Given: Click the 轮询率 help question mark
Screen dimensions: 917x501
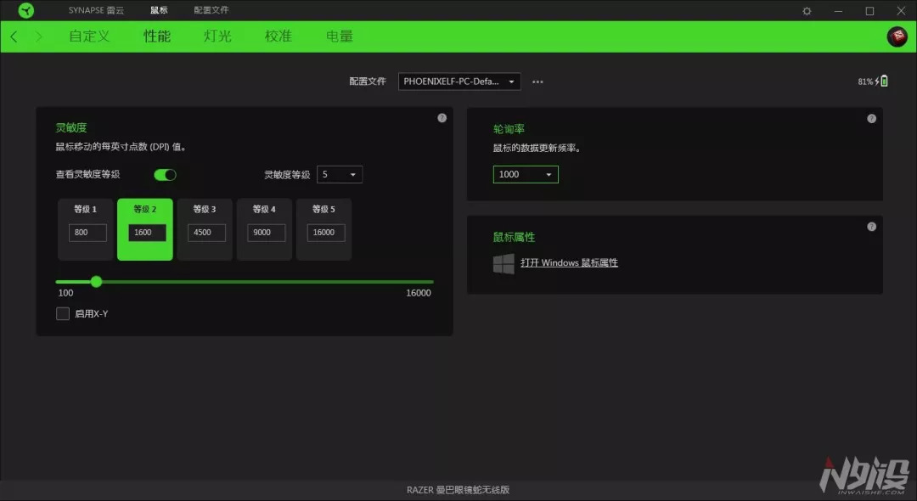Looking at the screenshot, I should pyautogui.click(x=871, y=118).
